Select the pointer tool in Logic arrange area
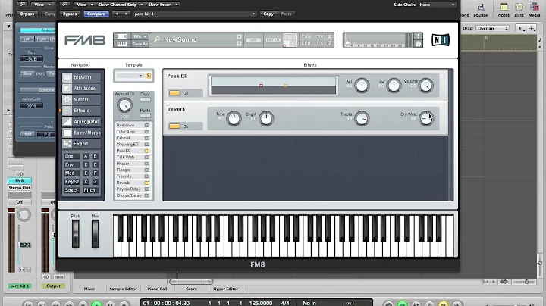This screenshot has height=306, width=546. pos(520,29)
